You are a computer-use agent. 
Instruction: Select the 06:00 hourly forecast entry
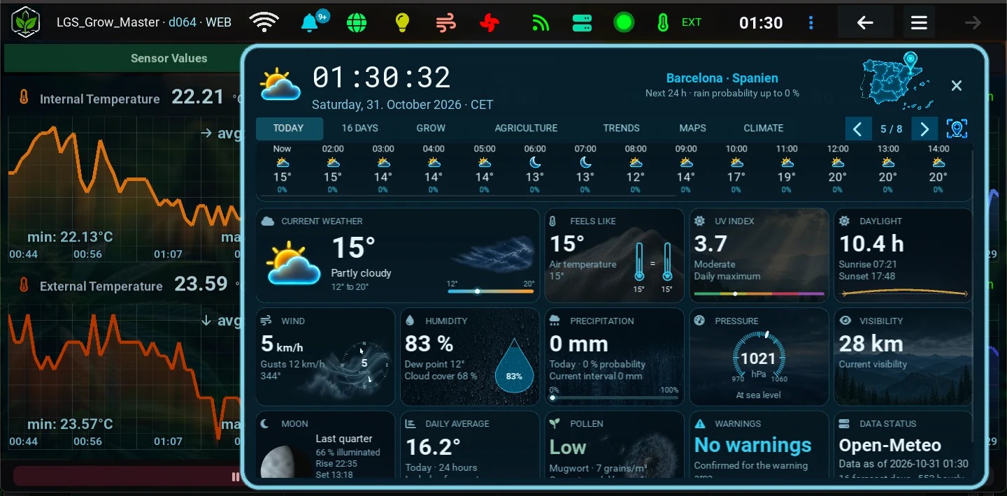pos(535,170)
